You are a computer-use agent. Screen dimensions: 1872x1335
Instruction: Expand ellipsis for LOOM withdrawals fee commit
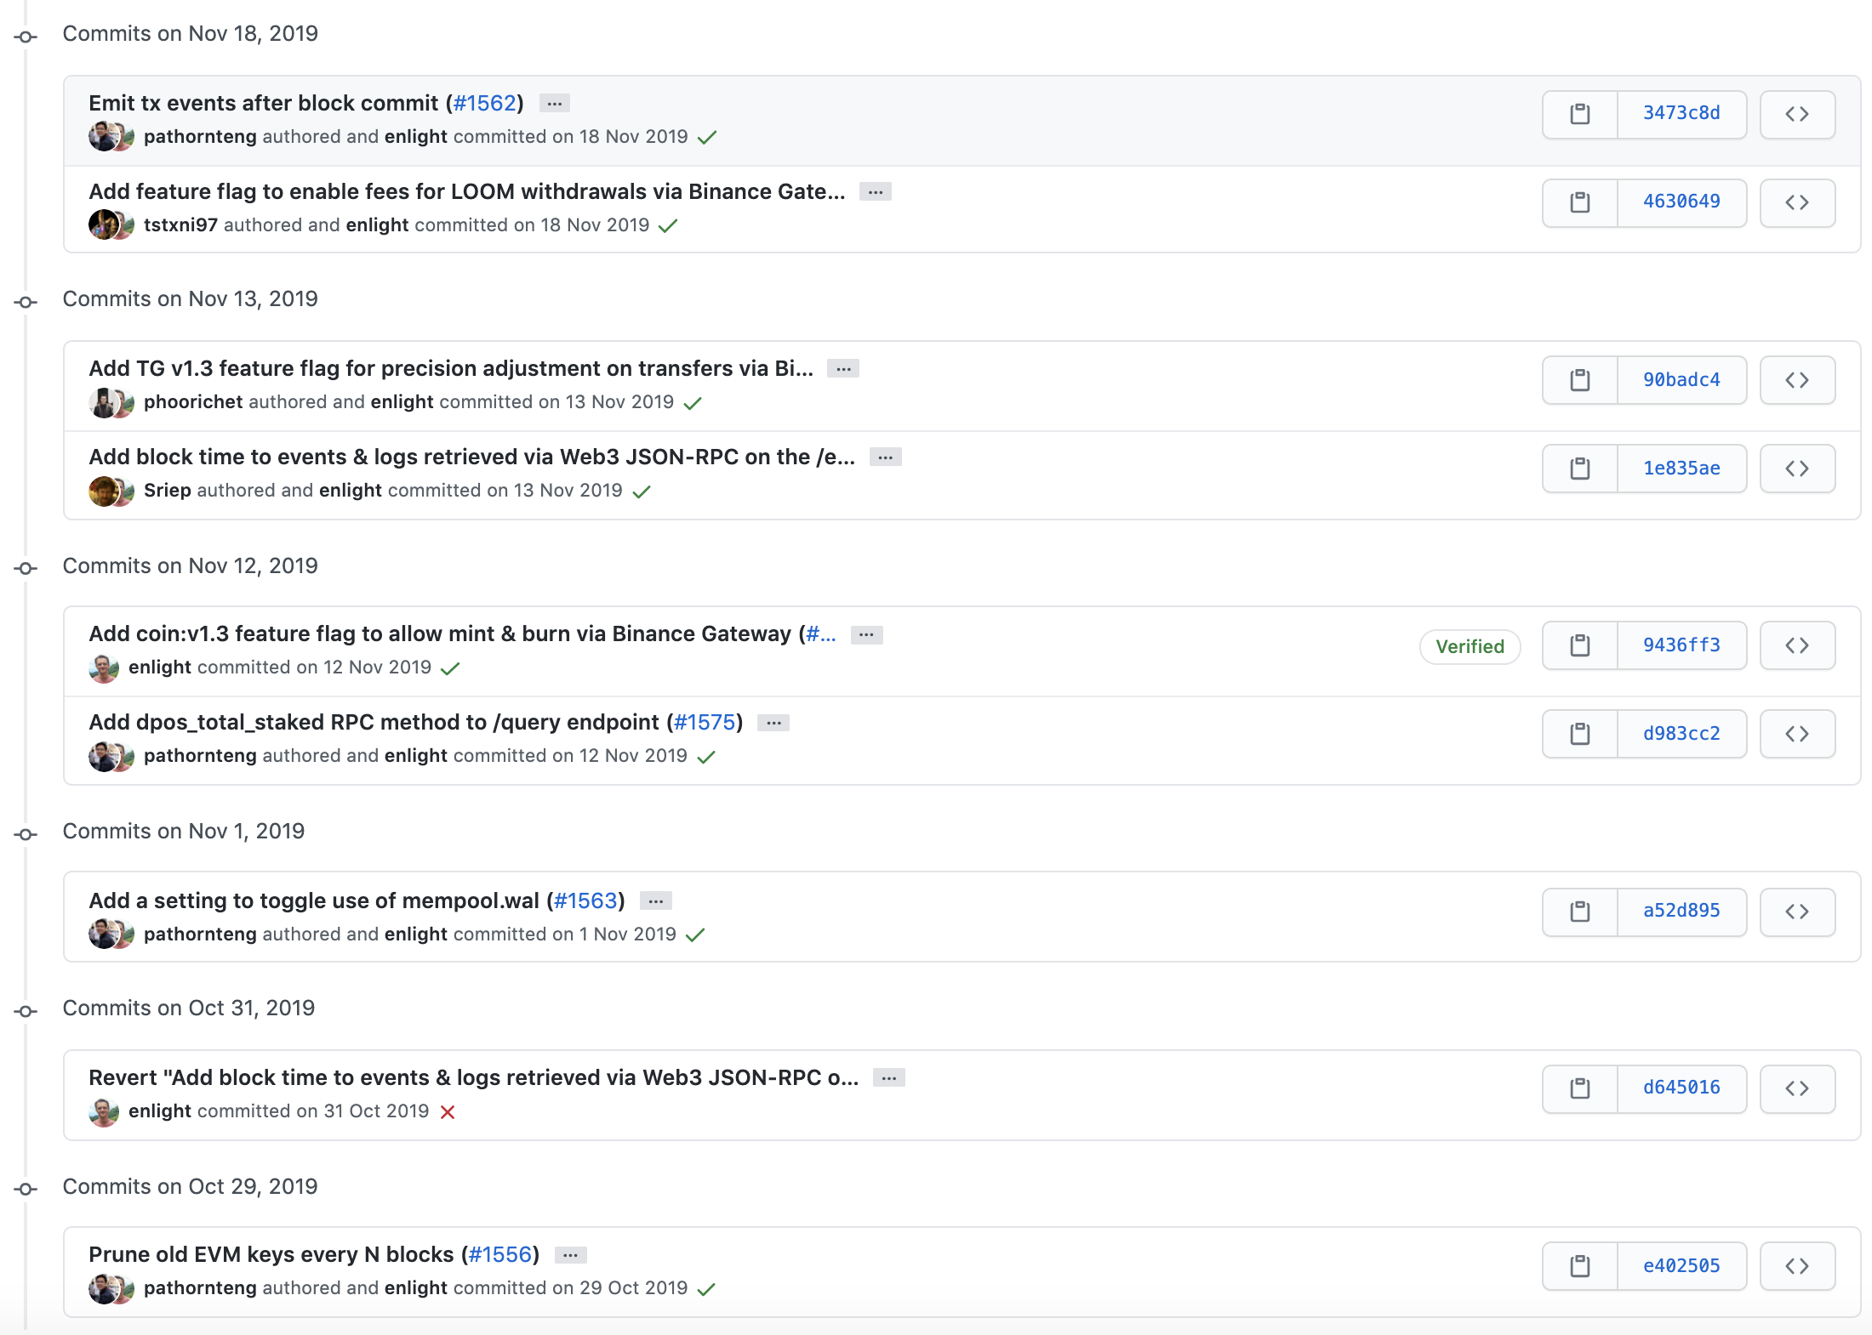pos(875,192)
